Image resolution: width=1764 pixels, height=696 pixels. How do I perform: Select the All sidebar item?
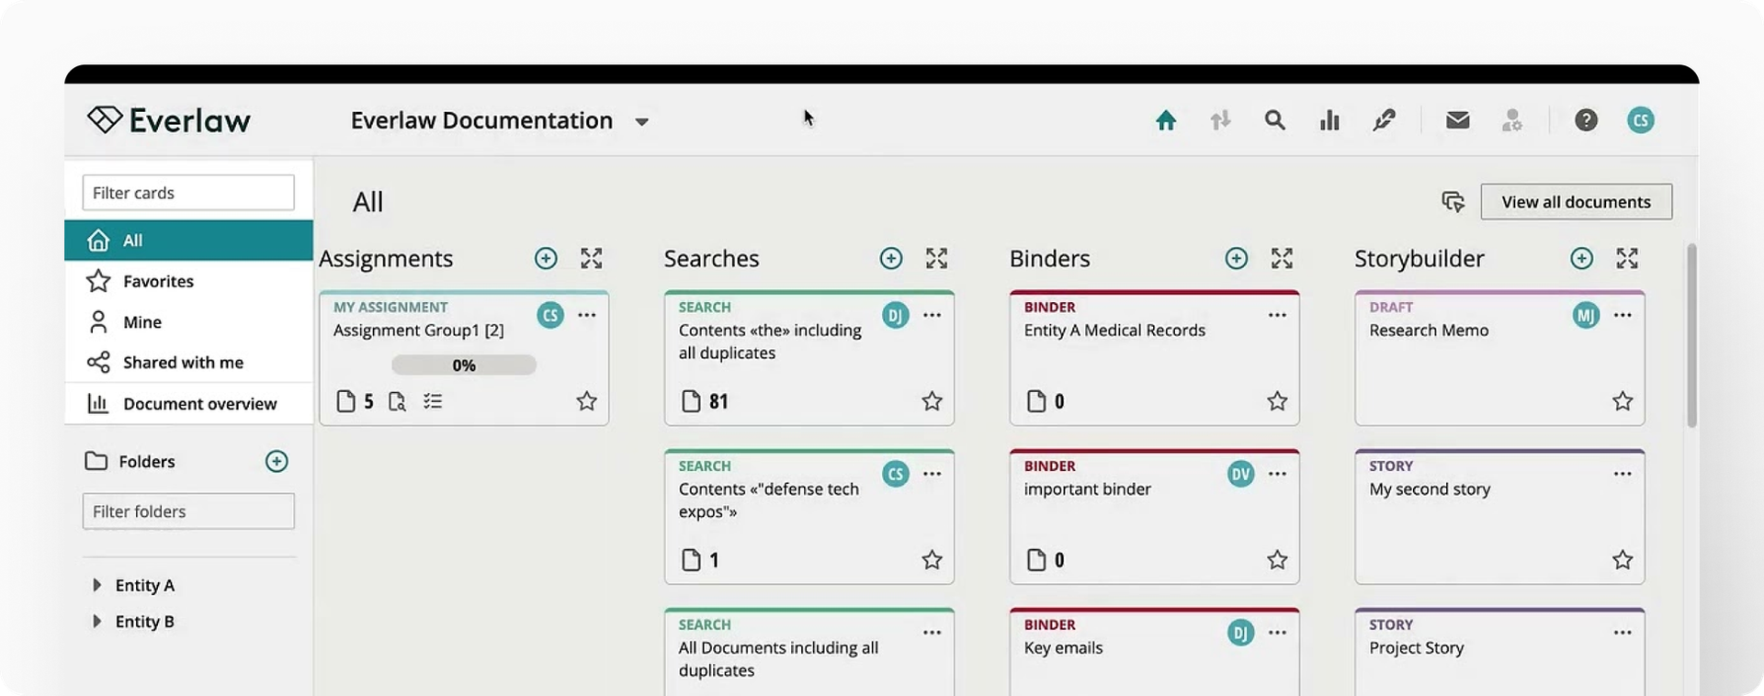pyautogui.click(x=188, y=241)
